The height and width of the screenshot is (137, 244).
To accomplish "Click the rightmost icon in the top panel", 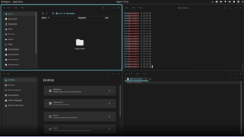I will tap(243, 2).
